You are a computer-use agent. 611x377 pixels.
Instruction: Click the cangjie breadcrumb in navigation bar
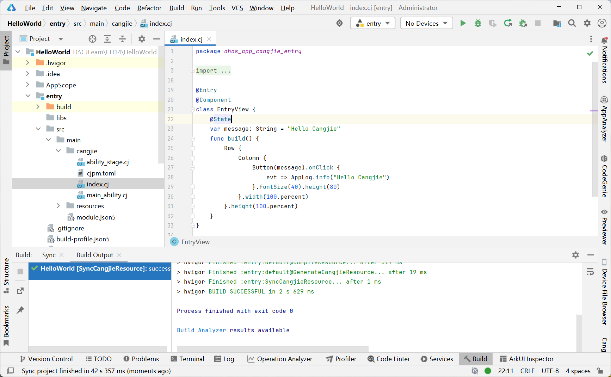coord(122,23)
